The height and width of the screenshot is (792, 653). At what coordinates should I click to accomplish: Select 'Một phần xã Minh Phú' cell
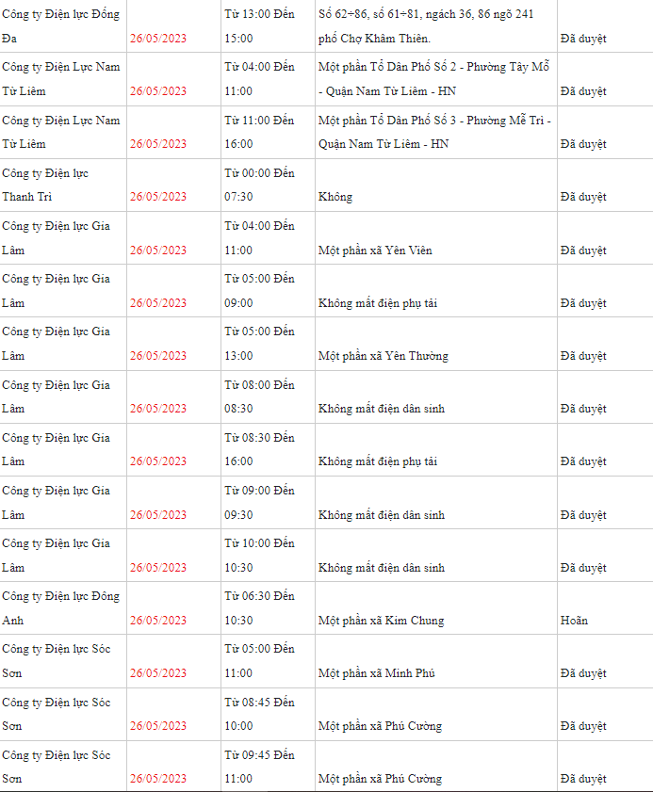click(x=436, y=661)
